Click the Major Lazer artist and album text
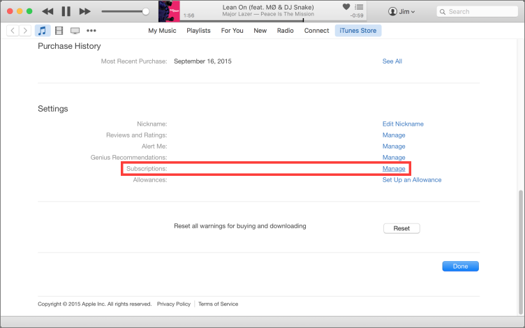525x328 pixels. 268,14
